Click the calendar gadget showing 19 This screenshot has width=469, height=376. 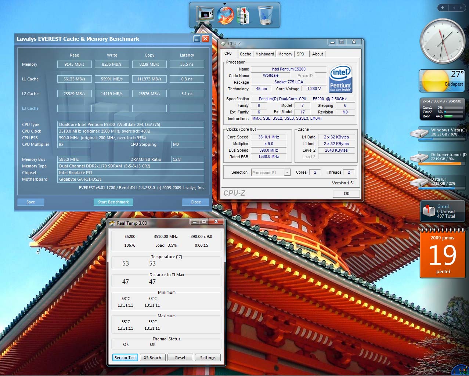tap(443, 253)
